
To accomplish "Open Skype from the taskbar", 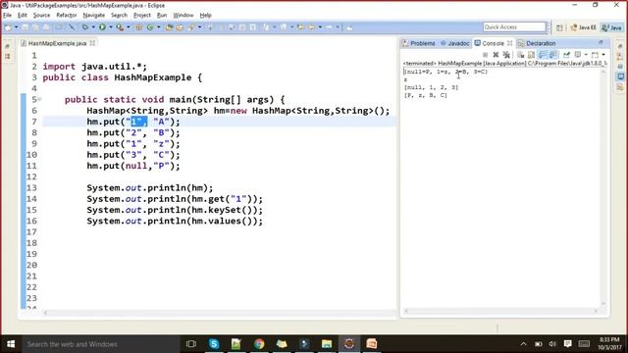I will click(x=214, y=344).
